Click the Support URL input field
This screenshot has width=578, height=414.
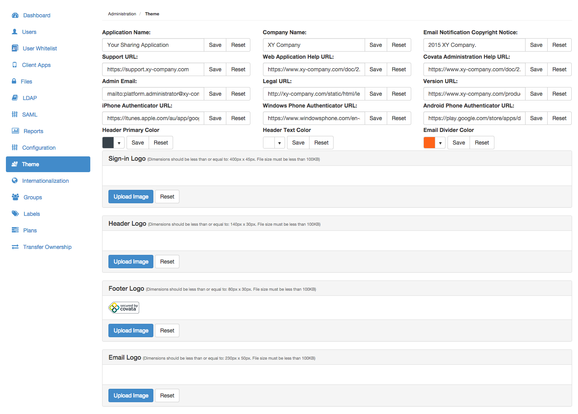(x=153, y=69)
